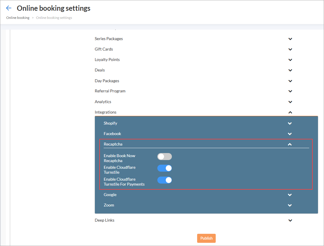324x246 pixels.
Task: Go to Online booking breadcrumb link
Action: click(x=18, y=18)
